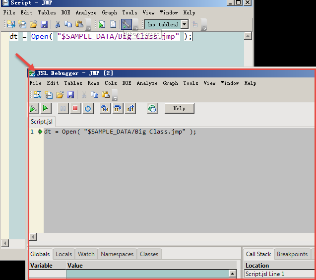Switch to the Globals tab

[40, 254]
